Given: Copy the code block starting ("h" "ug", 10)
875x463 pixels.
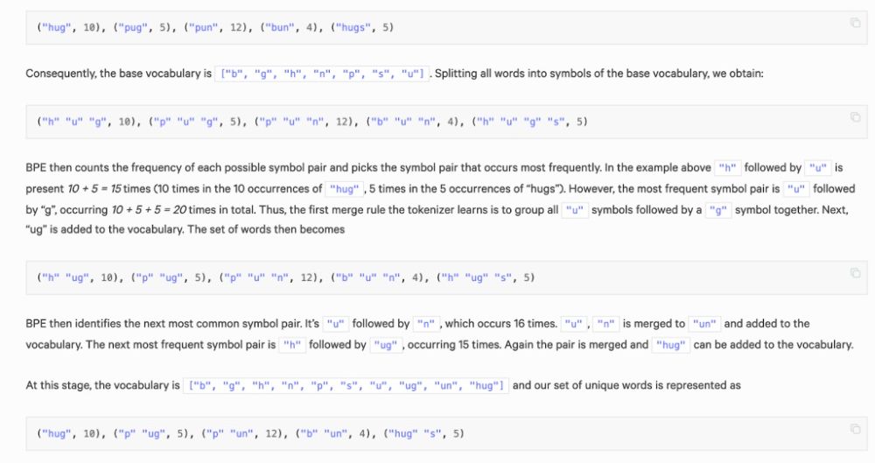Looking at the screenshot, I should coord(855,273).
